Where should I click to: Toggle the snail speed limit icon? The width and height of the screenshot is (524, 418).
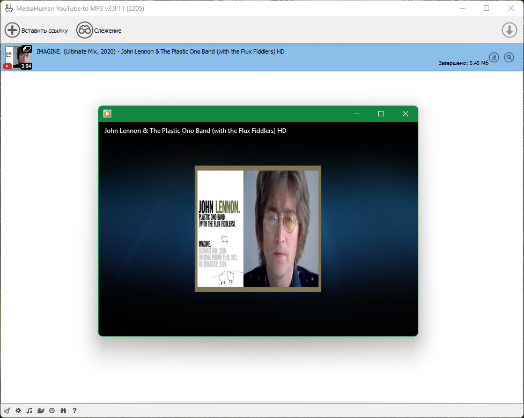pyautogui.click(x=41, y=410)
